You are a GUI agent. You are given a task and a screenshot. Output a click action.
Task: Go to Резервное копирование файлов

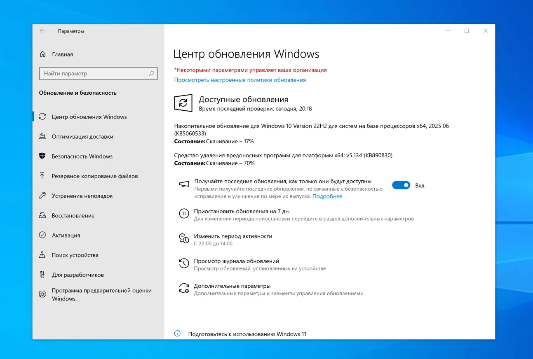95,176
